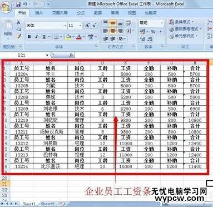Toggle left text alignment
The width and height of the screenshot is (213, 207).
pos(106,31)
